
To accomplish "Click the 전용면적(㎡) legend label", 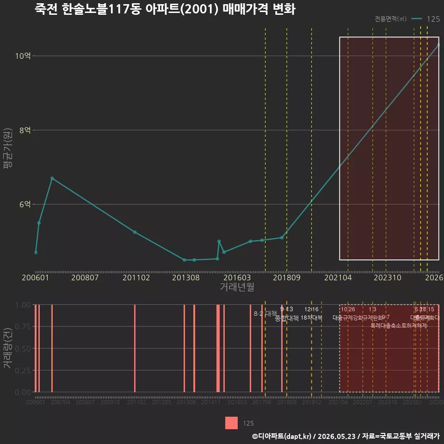I will (390, 18).
